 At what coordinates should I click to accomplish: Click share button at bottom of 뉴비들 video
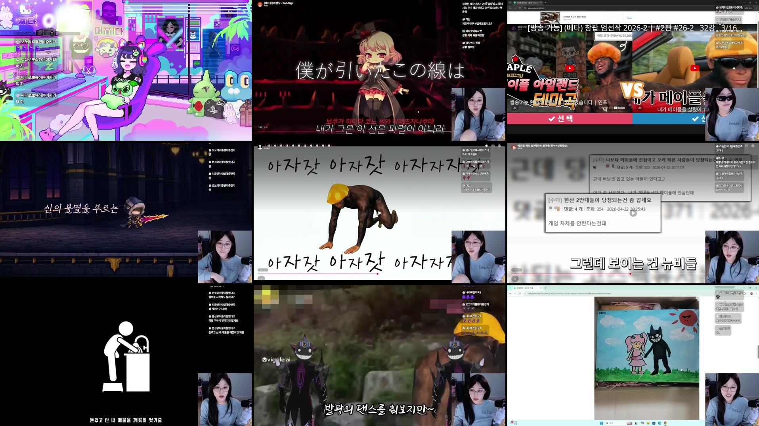pyautogui.click(x=515, y=279)
